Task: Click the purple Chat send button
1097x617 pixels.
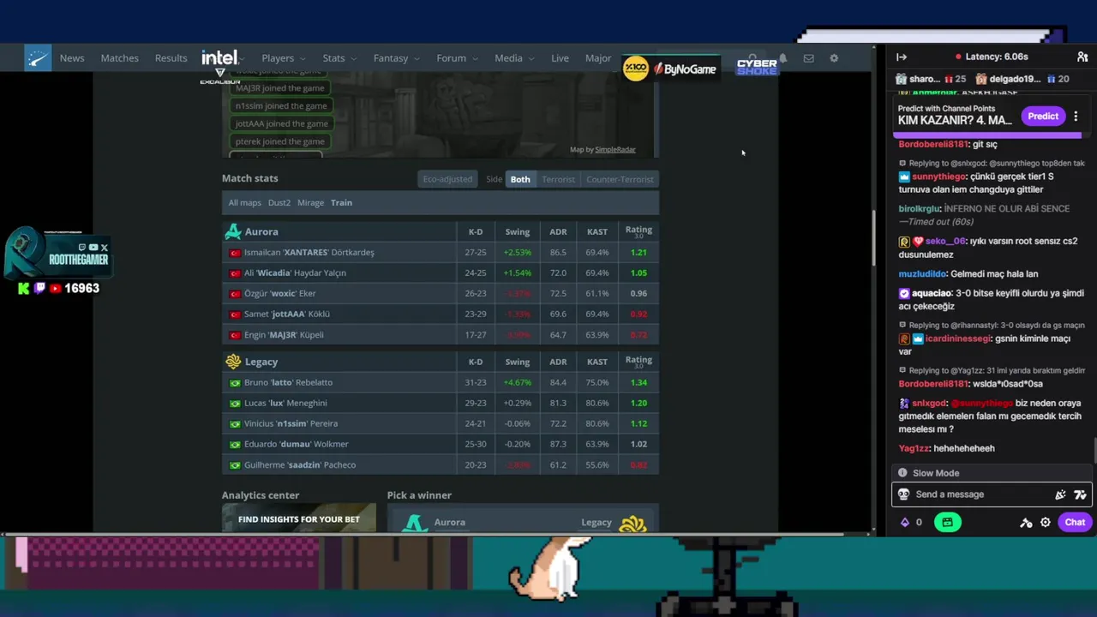Action: click(x=1075, y=522)
